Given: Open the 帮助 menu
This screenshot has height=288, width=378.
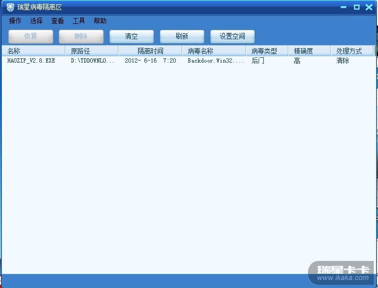Looking at the screenshot, I should [x=100, y=21].
